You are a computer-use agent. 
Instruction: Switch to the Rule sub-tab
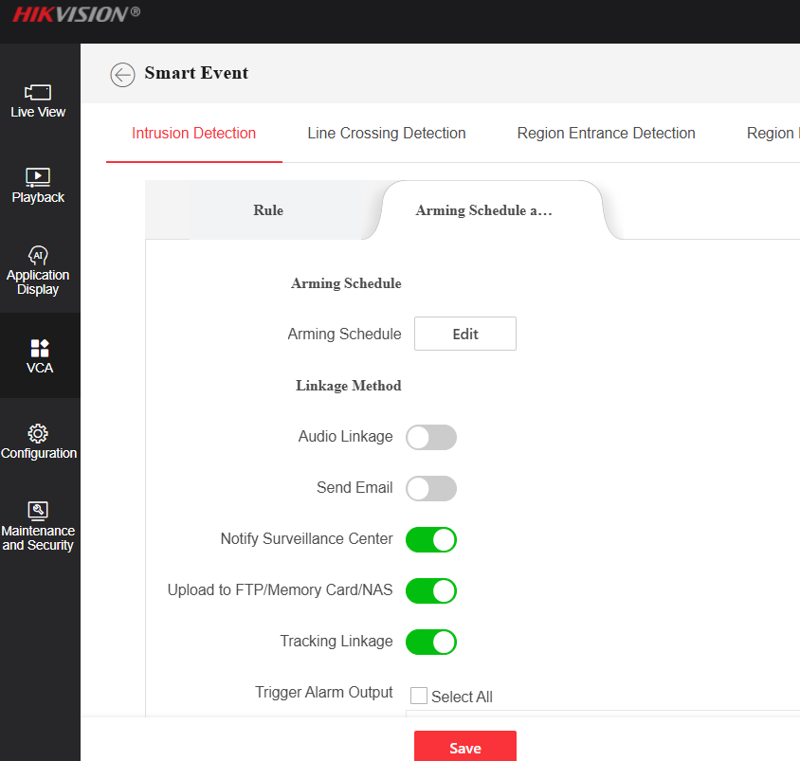click(268, 210)
